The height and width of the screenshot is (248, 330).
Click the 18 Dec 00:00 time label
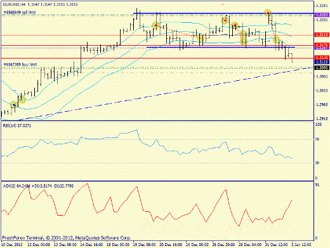pos(118,244)
